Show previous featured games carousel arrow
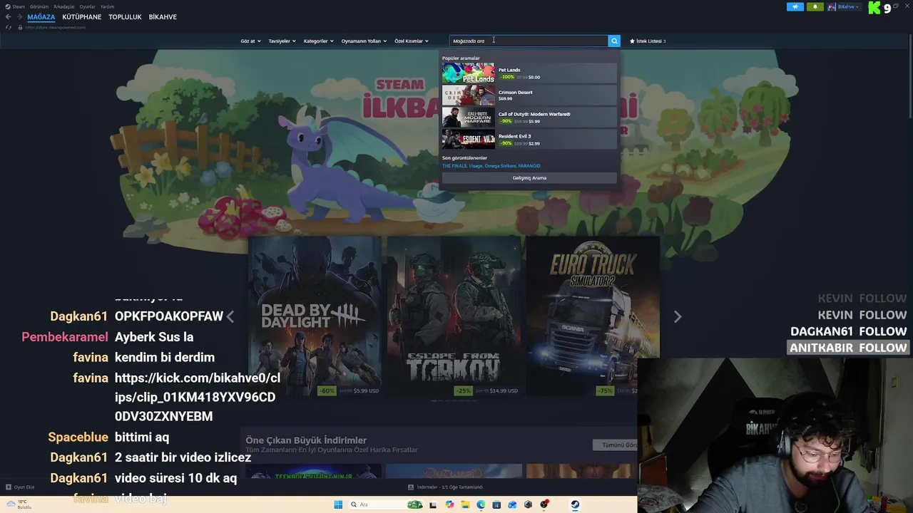This screenshot has height=513, width=913. 230,316
